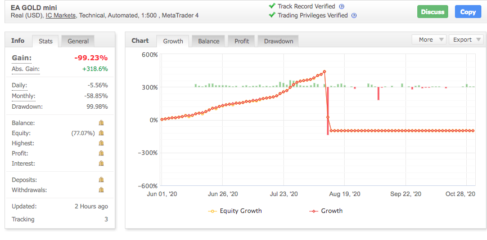The width and height of the screenshot is (487, 240).
Task: Click the lock icon next to Deposits
Action: click(x=101, y=180)
